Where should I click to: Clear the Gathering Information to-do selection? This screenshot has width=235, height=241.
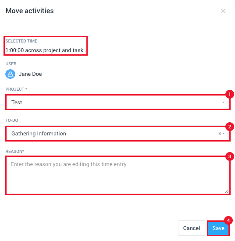pos(220,133)
